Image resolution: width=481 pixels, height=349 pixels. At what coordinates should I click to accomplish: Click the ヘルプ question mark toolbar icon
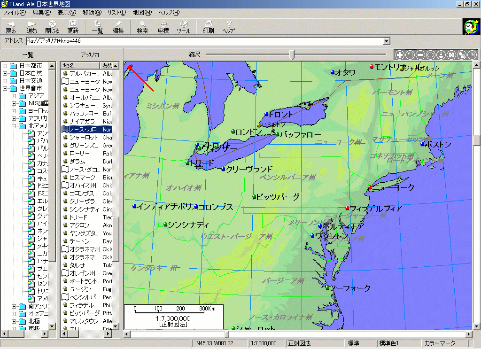tap(229, 27)
